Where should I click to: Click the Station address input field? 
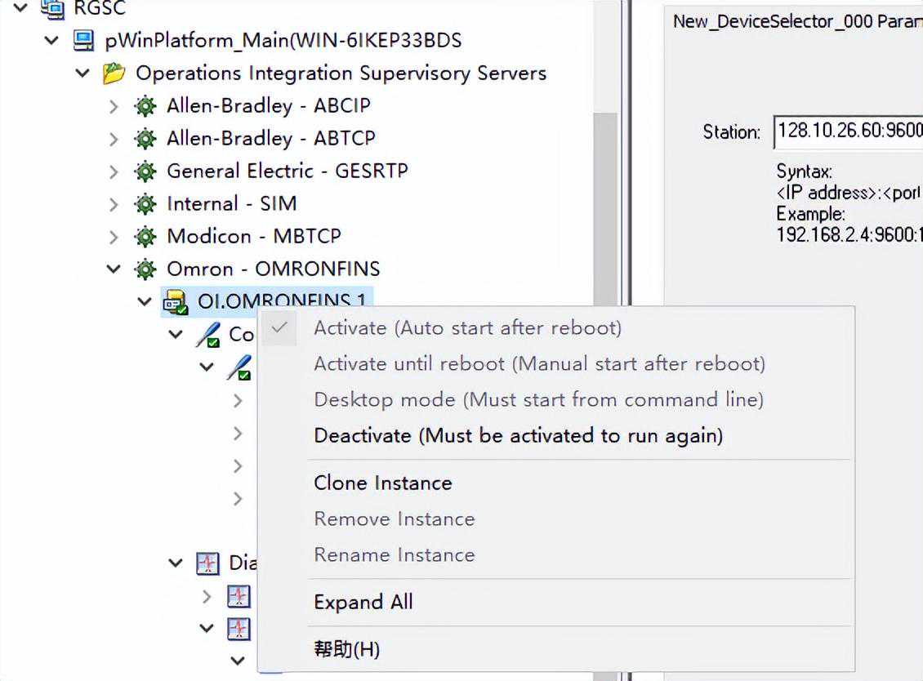[x=848, y=131]
